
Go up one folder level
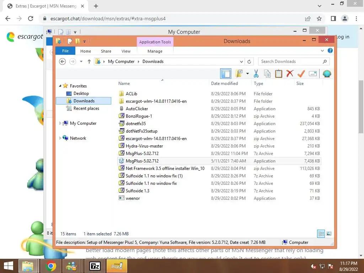click(x=89, y=61)
